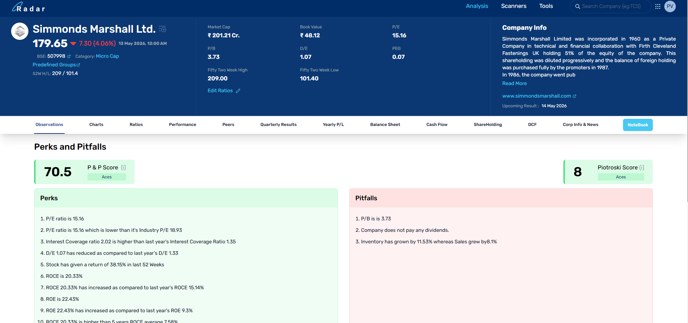Click the PEG value 0.07
This screenshot has height=323, width=688.
398,57
